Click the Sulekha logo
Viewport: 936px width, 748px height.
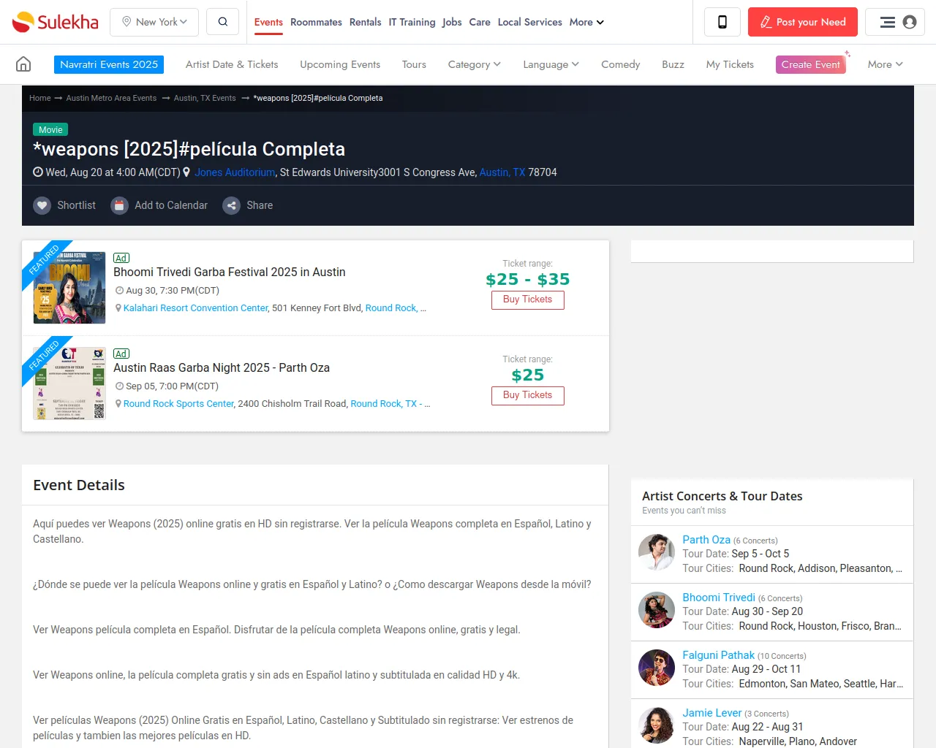pyautogui.click(x=56, y=22)
